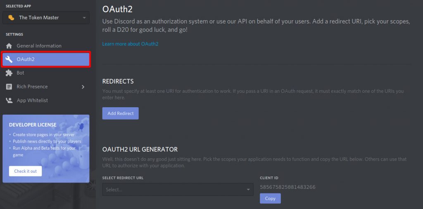Click the App Whitelist person icon

pos(9,101)
